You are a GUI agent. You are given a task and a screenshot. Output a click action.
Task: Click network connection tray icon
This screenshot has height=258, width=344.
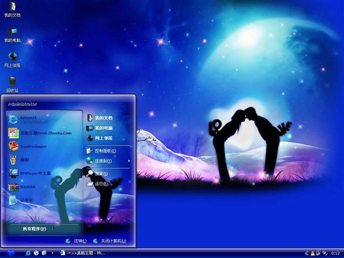tap(318, 253)
